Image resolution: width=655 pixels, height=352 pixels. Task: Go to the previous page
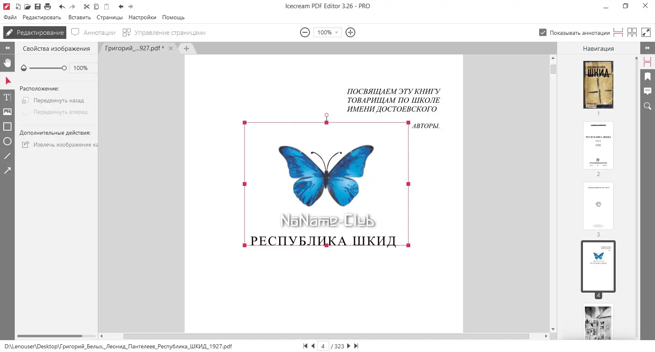point(313,346)
